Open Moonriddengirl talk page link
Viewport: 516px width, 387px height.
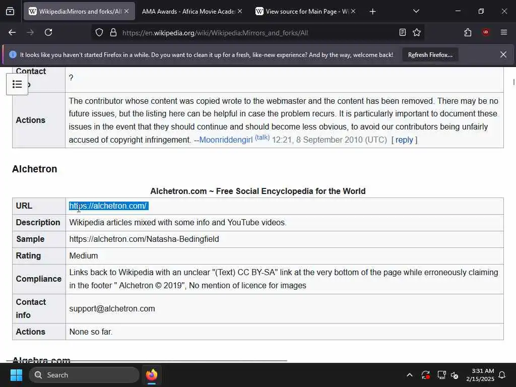262,137
